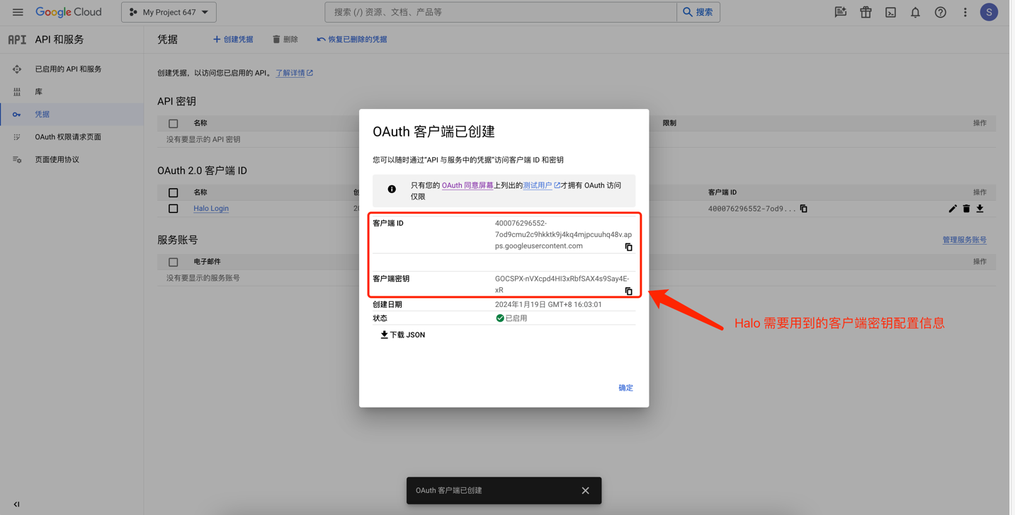1015x515 pixels.
Task: Click the Google Cloud logo
Action: [x=69, y=12]
